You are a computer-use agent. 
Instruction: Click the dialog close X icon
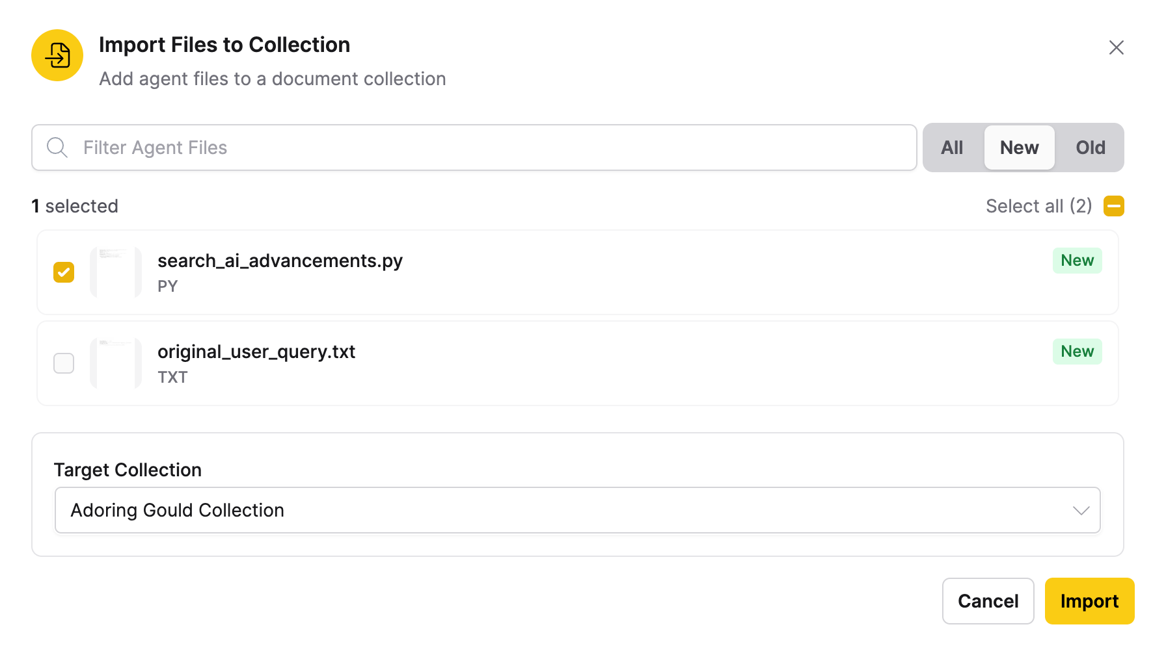(1117, 47)
